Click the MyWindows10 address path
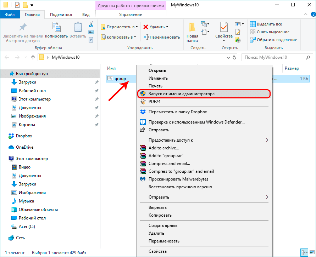Screen dimensions: 316x257 click(66, 57)
